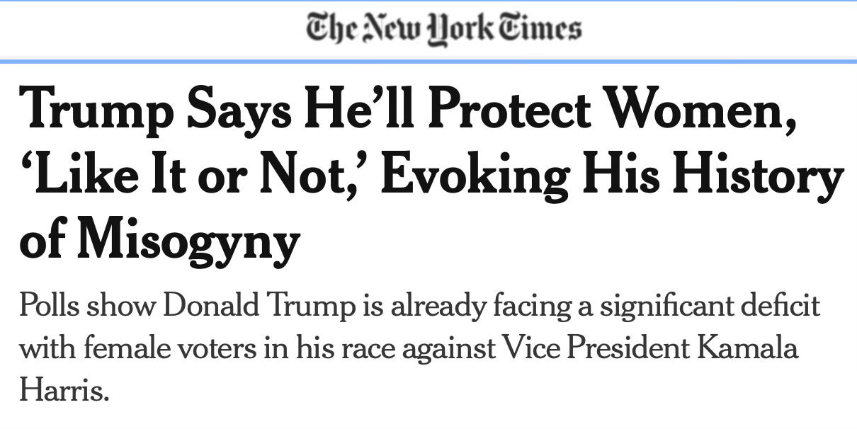Click 'female voters' in the summary
This screenshot has width=857, height=429.
point(154,348)
